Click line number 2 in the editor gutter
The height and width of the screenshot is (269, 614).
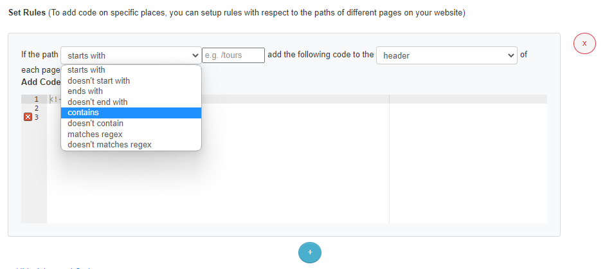point(37,108)
